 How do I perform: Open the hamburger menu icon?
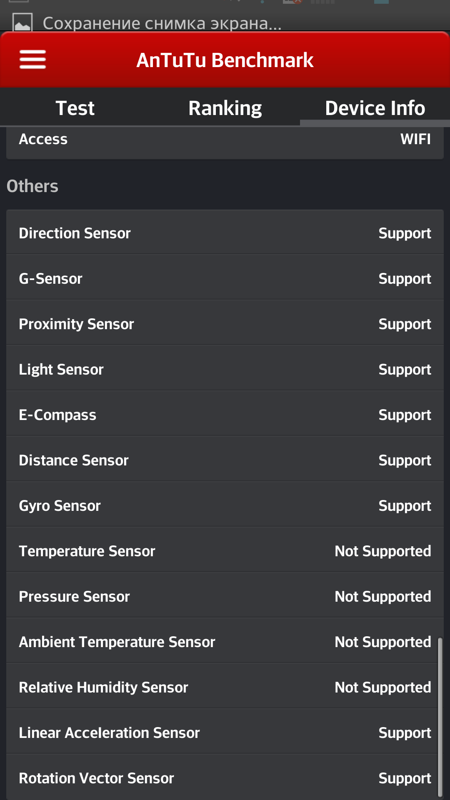click(32, 60)
